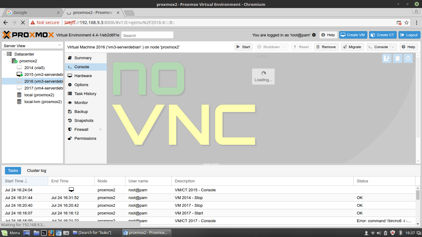Select local-lvm (proxmox2) storage

[32, 102]
